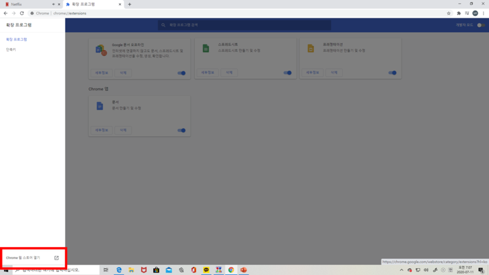Bookmark this page with star icon
The image size is (489, 275).
[x=449, y=13]
